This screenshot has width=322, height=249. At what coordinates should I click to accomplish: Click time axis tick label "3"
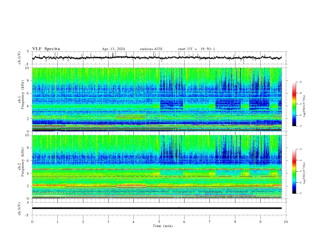108,222
